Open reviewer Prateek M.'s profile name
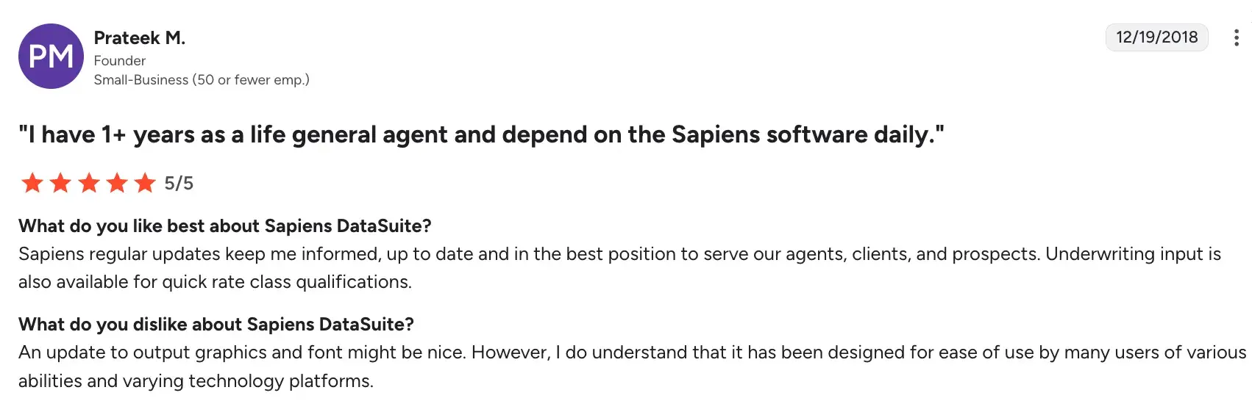Image resolution: width=1252 pixels, height=401 pixels. [x=140, y=37]
